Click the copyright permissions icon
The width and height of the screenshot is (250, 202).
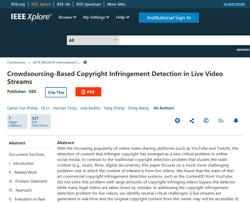tap(206, 120)
